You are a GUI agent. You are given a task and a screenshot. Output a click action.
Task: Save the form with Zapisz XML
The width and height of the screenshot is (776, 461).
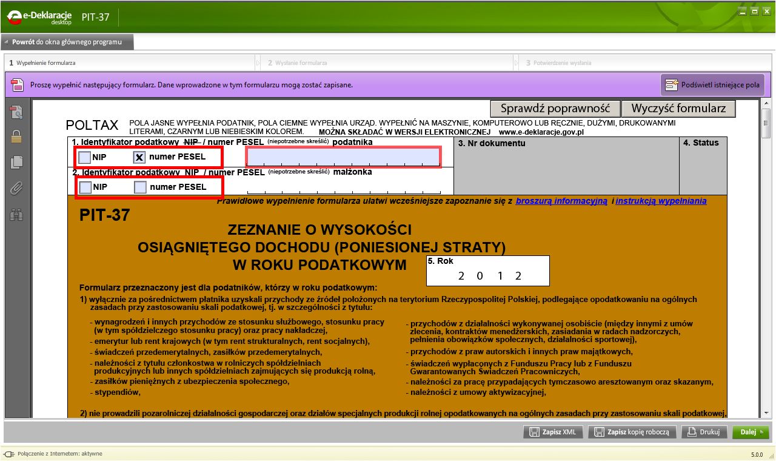(x=554, y=432)
